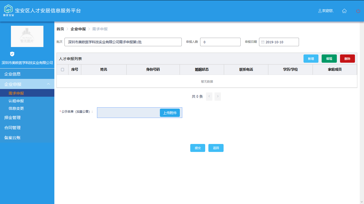Click the platform logo in top-left
This screenshot has height=204, width=364.
9,10
